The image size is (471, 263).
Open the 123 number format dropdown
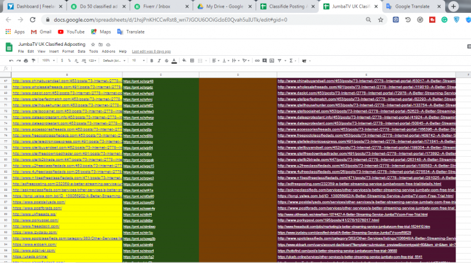coord(92,61)
